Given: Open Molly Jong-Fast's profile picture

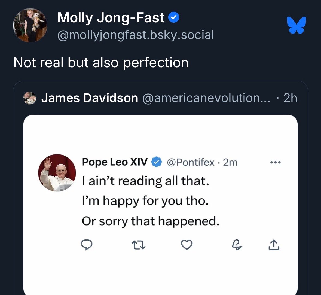Looking at the screenshot, I should pyautogui.click(x=30, y=25).
